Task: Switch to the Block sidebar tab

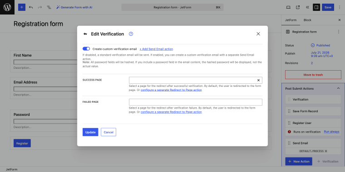Action: (307, 20)
